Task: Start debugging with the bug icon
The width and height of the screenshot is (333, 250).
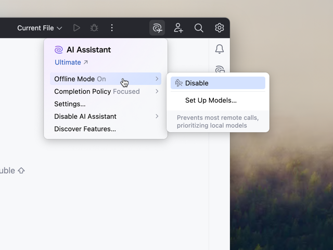Action: [x=94, y=28]
